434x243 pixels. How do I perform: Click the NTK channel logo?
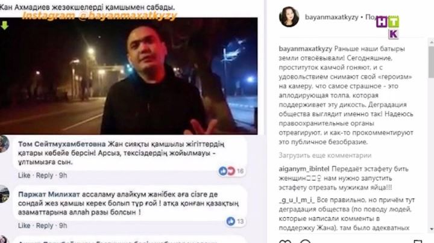(388, 27)
